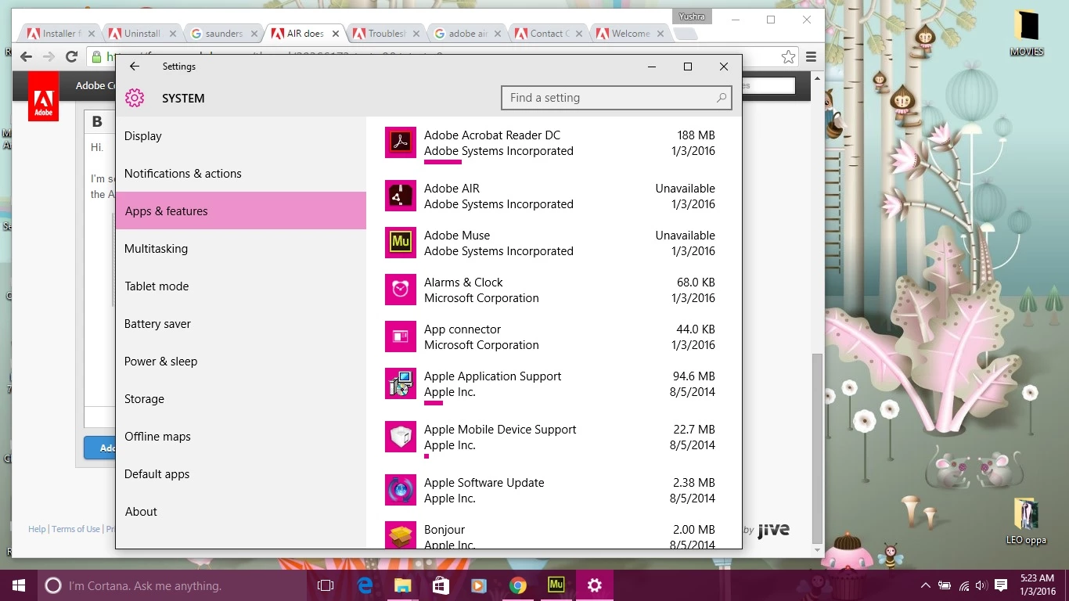Click the Adobe Acrobat Reader DC app icon

point(401,142)
